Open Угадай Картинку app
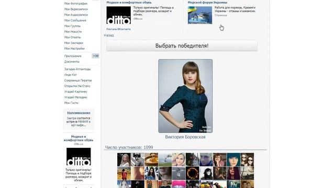Image resolution: width=335 pixels, height=188 pixels. [75, 92]
